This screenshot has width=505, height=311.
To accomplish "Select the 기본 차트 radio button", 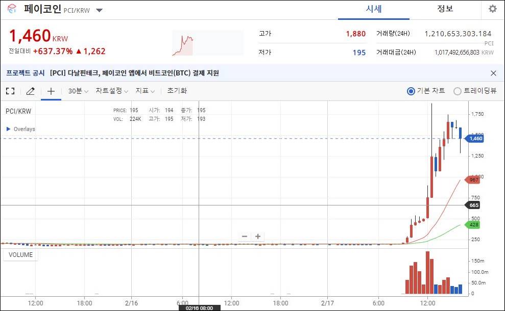I will 411,91.
